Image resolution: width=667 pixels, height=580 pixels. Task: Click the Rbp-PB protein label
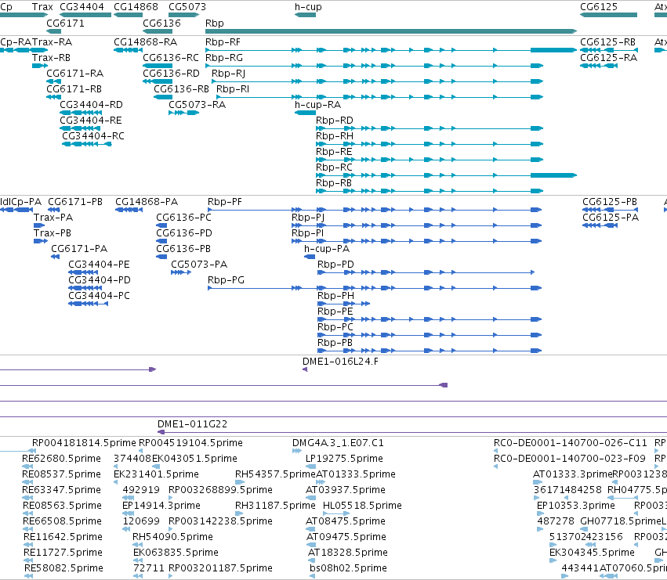pyautogui.click(x=335, y=344)
